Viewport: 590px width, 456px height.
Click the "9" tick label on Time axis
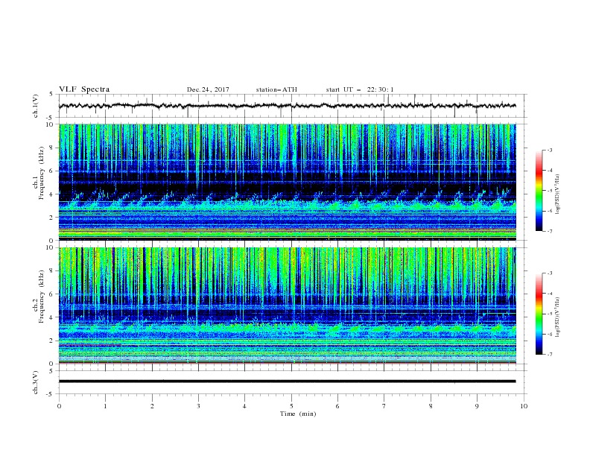477,406
